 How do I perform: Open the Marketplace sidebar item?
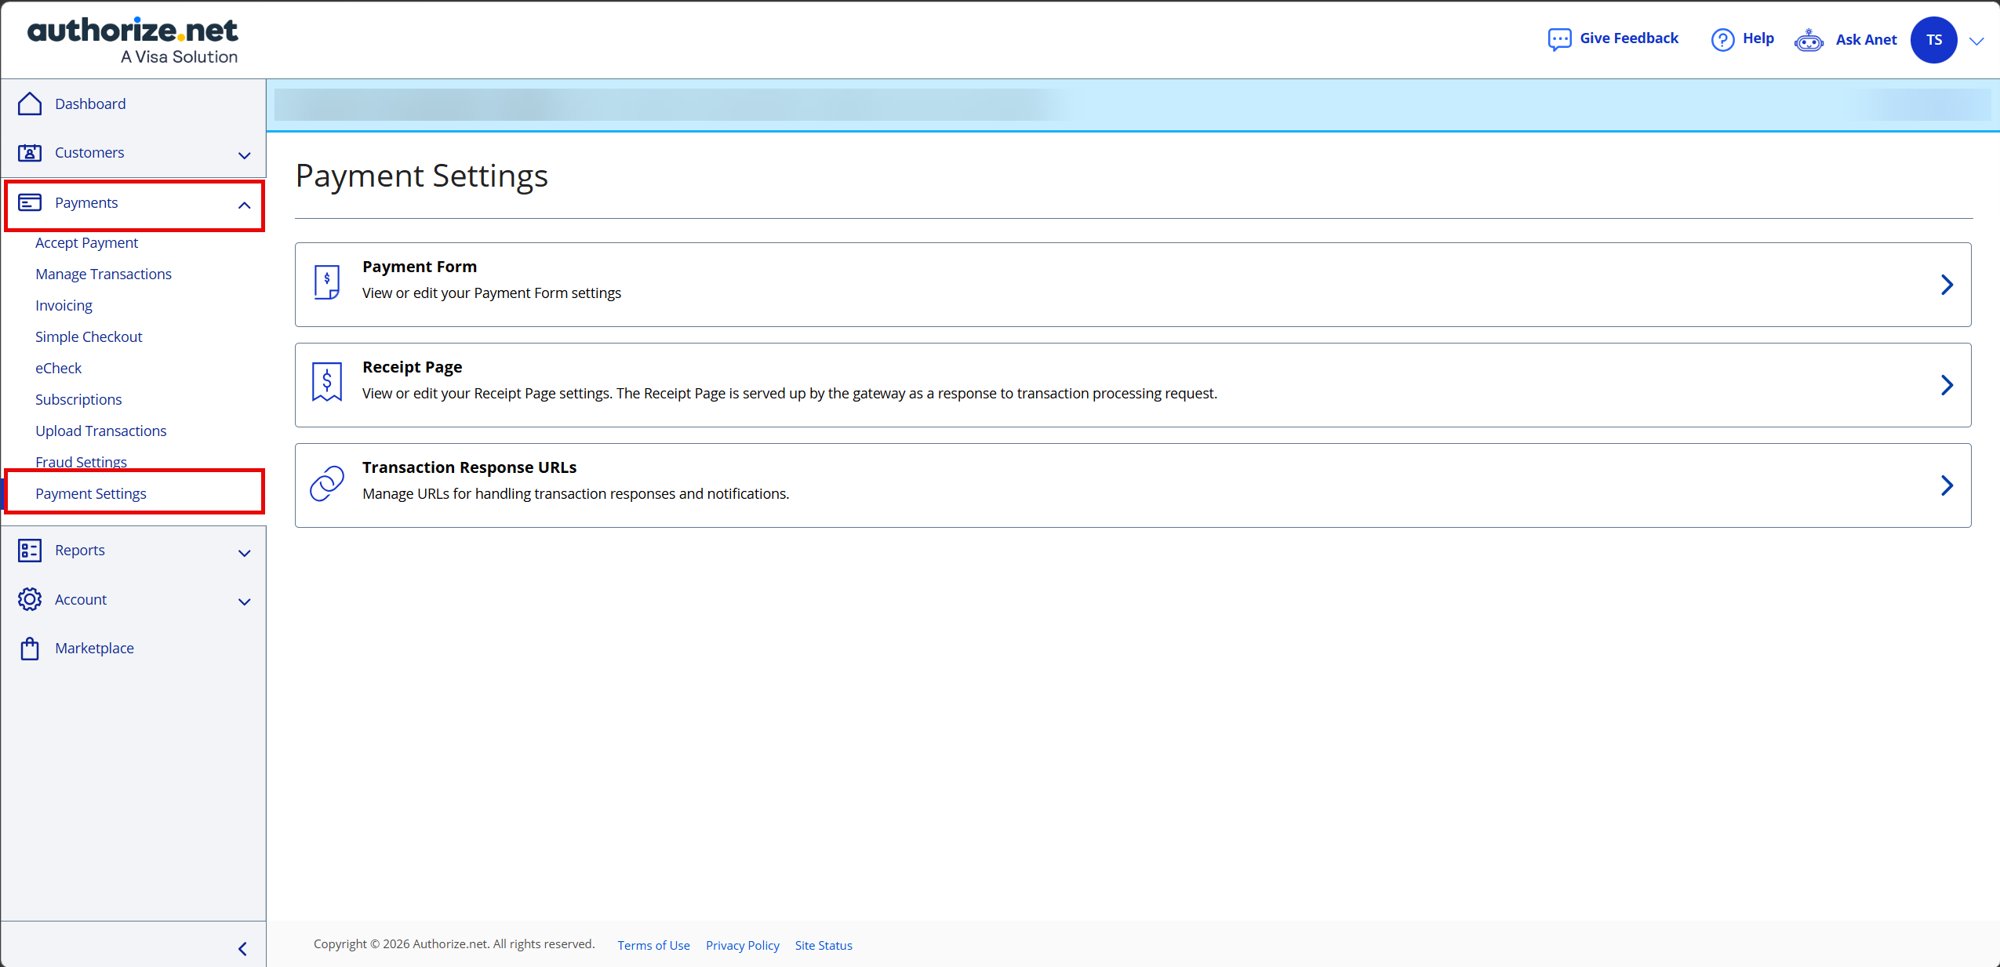pyautogui.click(x=94, y=649)
